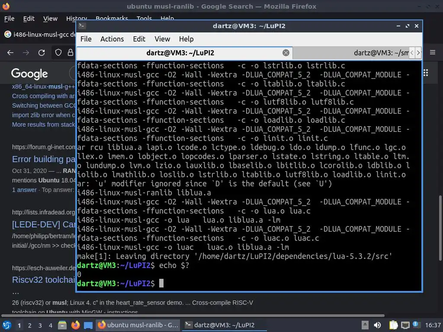Open the update notifier tray icon
The width and height of the screenshot is (443, 332).
[x=416, y=325]
